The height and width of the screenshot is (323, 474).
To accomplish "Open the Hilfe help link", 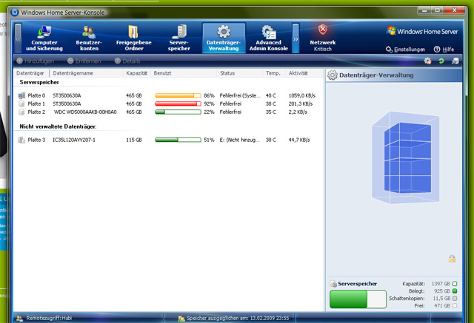I will 444,50.
